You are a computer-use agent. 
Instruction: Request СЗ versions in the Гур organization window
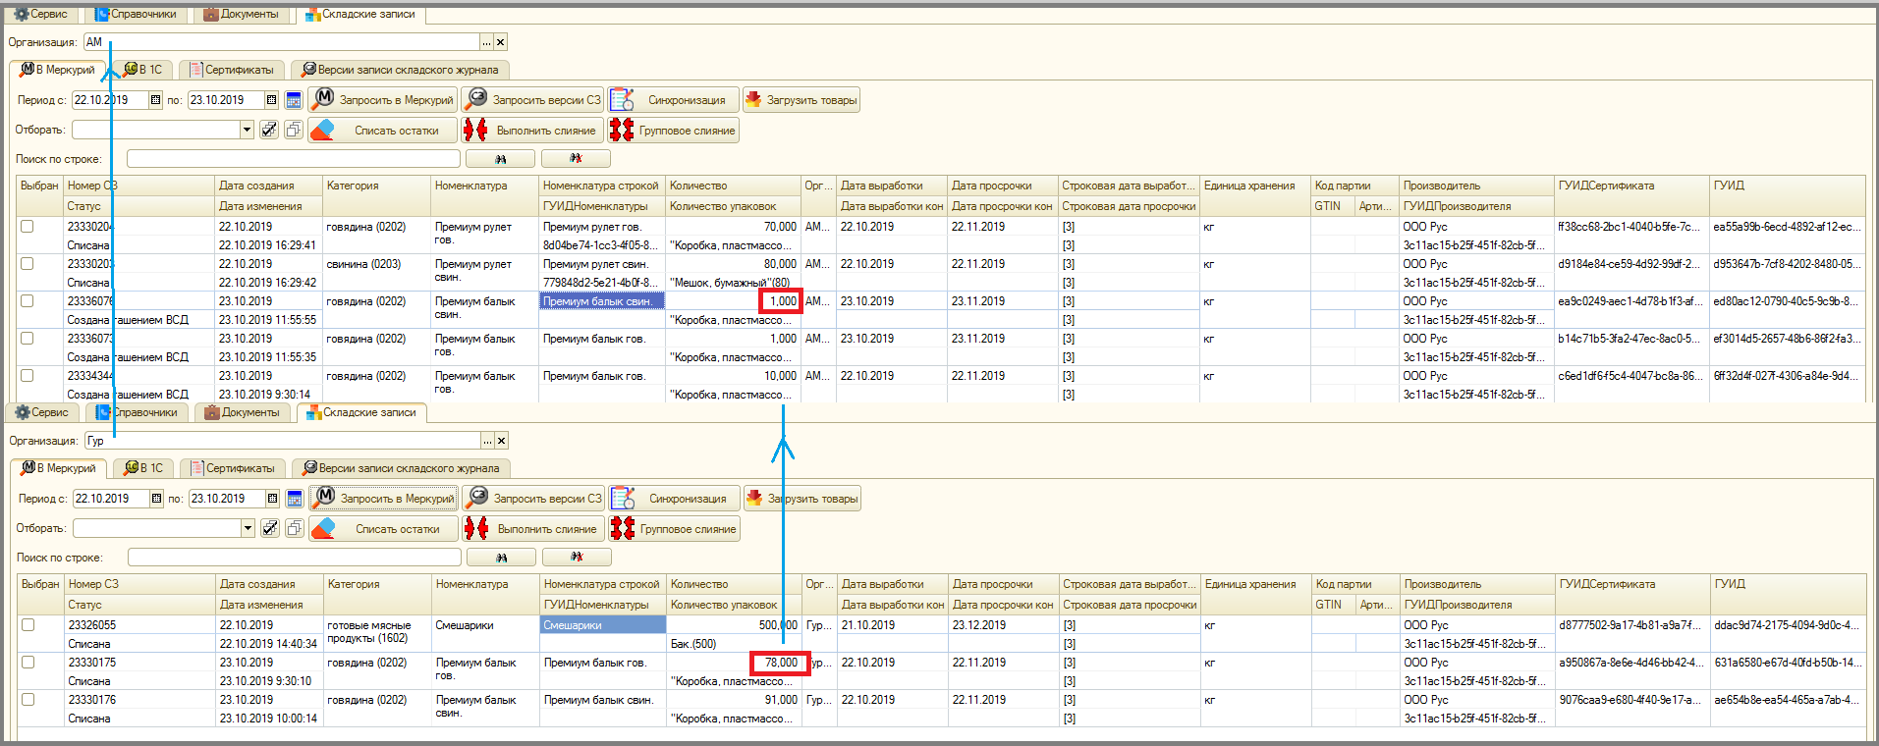click(533, 499)
